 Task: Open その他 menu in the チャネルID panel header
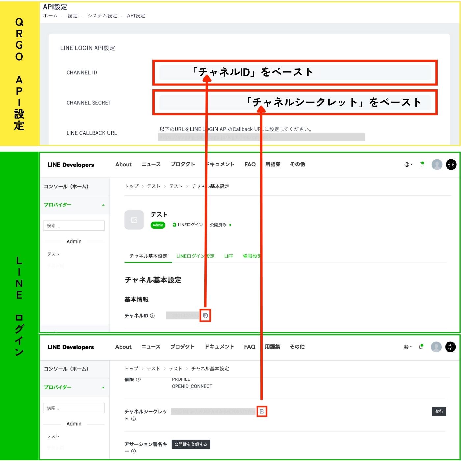pyautogui.click(x=297, y=164)
